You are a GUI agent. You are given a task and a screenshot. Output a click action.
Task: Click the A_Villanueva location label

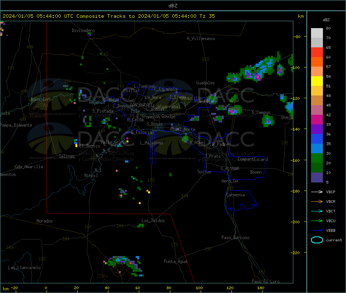[201, 39]
